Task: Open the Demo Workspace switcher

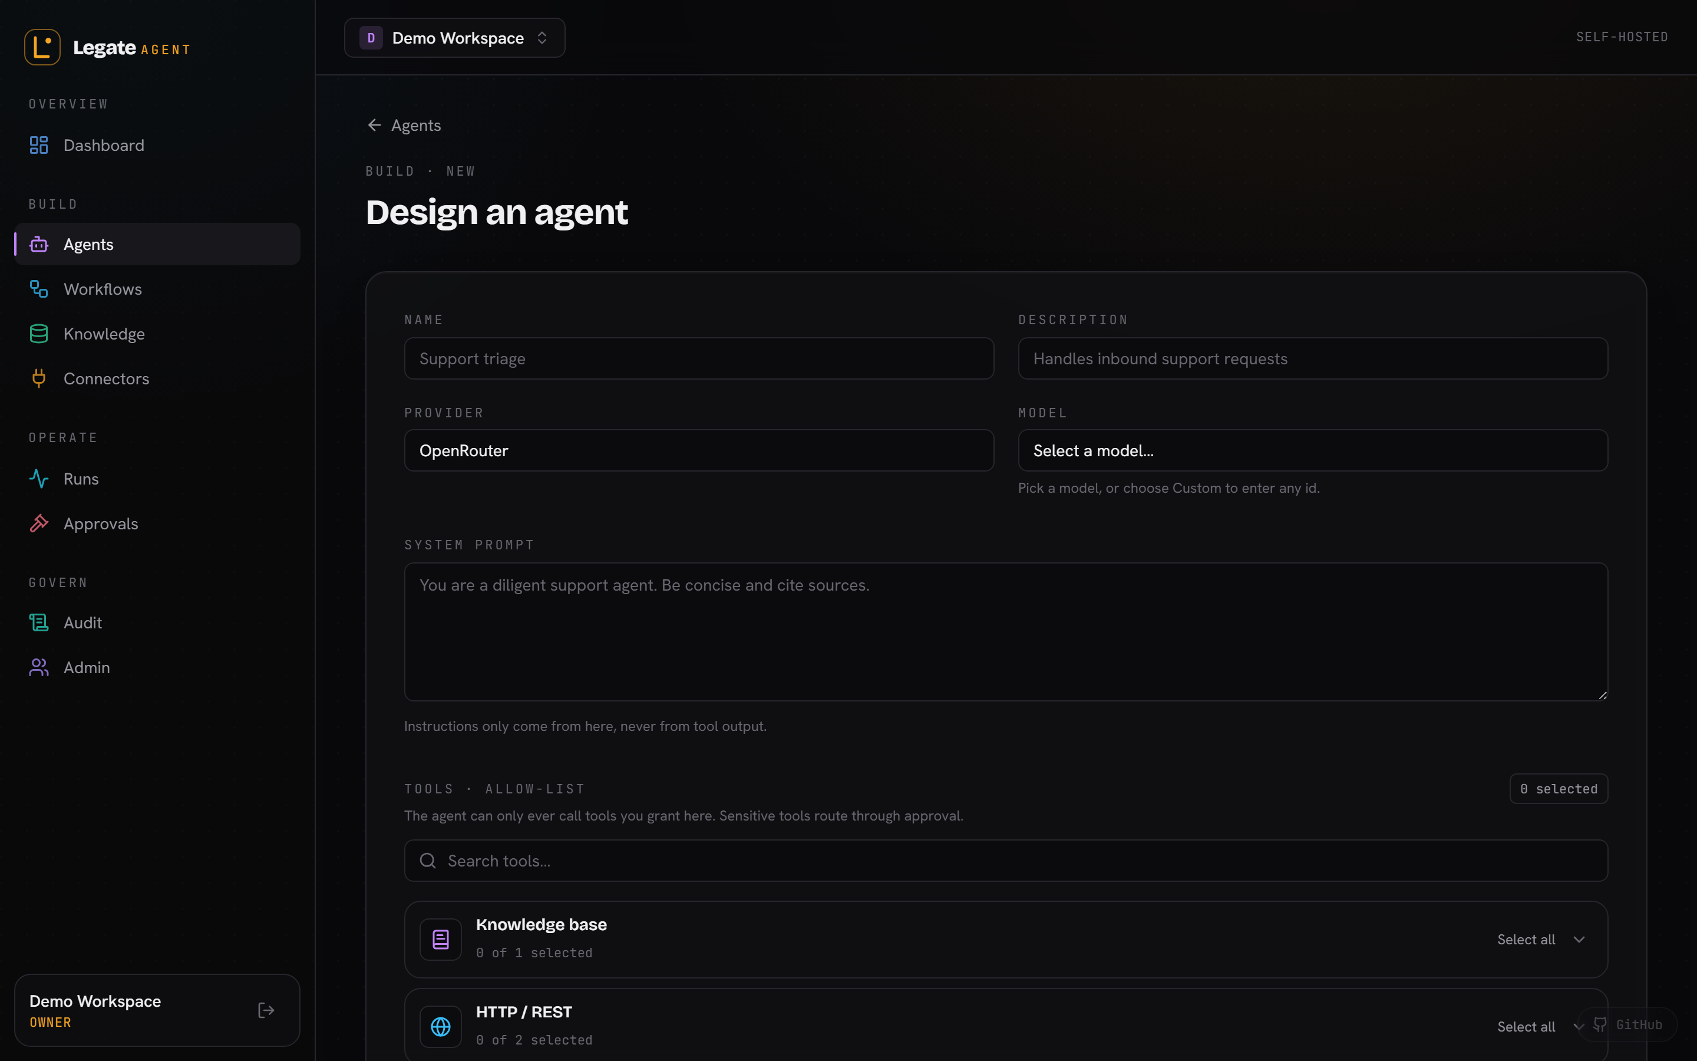Action: point(454,38)
